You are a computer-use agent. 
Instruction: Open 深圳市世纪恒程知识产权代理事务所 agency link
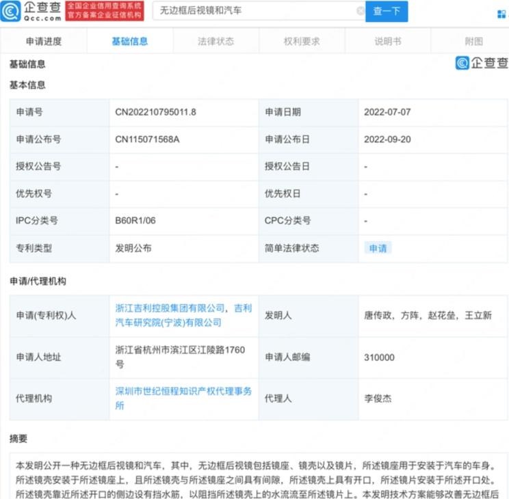tap(183, 398)
